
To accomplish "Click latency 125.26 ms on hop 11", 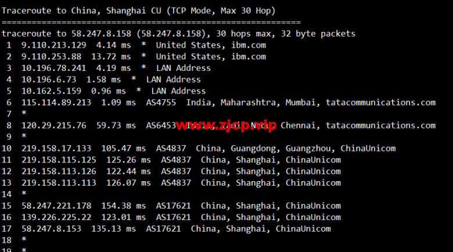I will (x=128, y=160).
